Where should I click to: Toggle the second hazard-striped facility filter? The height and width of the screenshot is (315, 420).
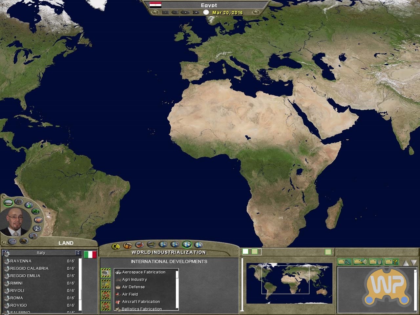(x=106, y=284)
